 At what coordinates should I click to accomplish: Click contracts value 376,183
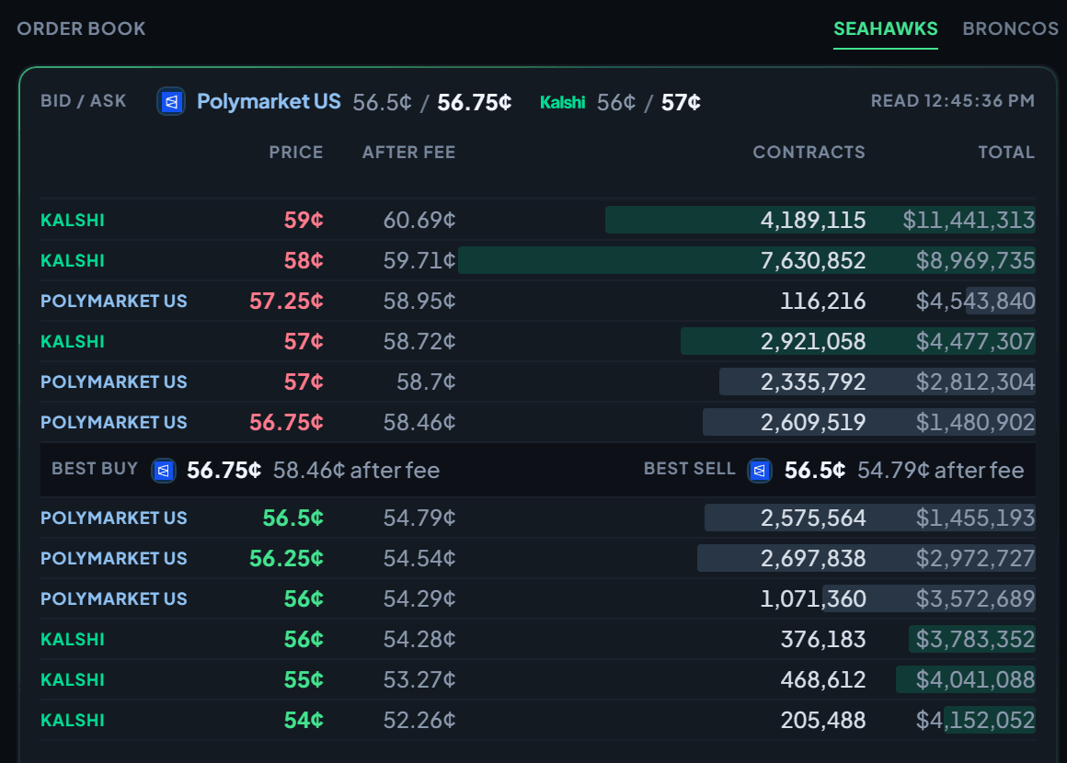tap(822, 639)
